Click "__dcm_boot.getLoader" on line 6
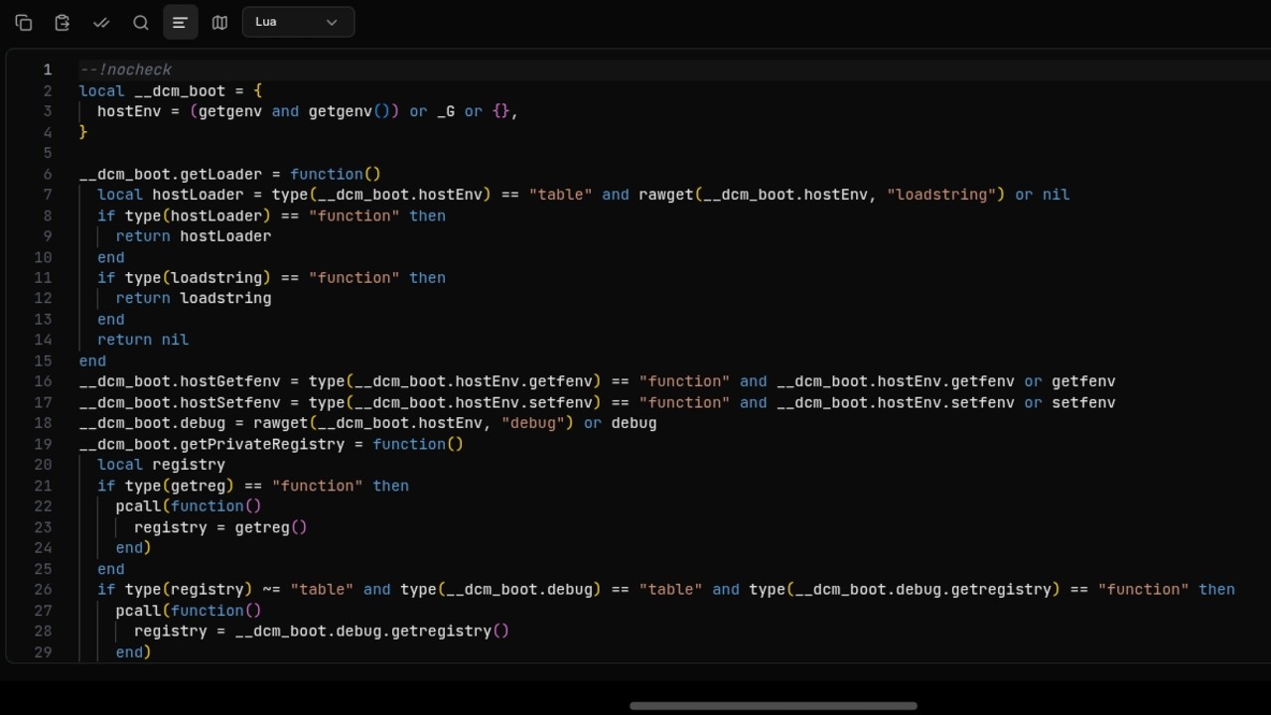 [x=171, y=174]
